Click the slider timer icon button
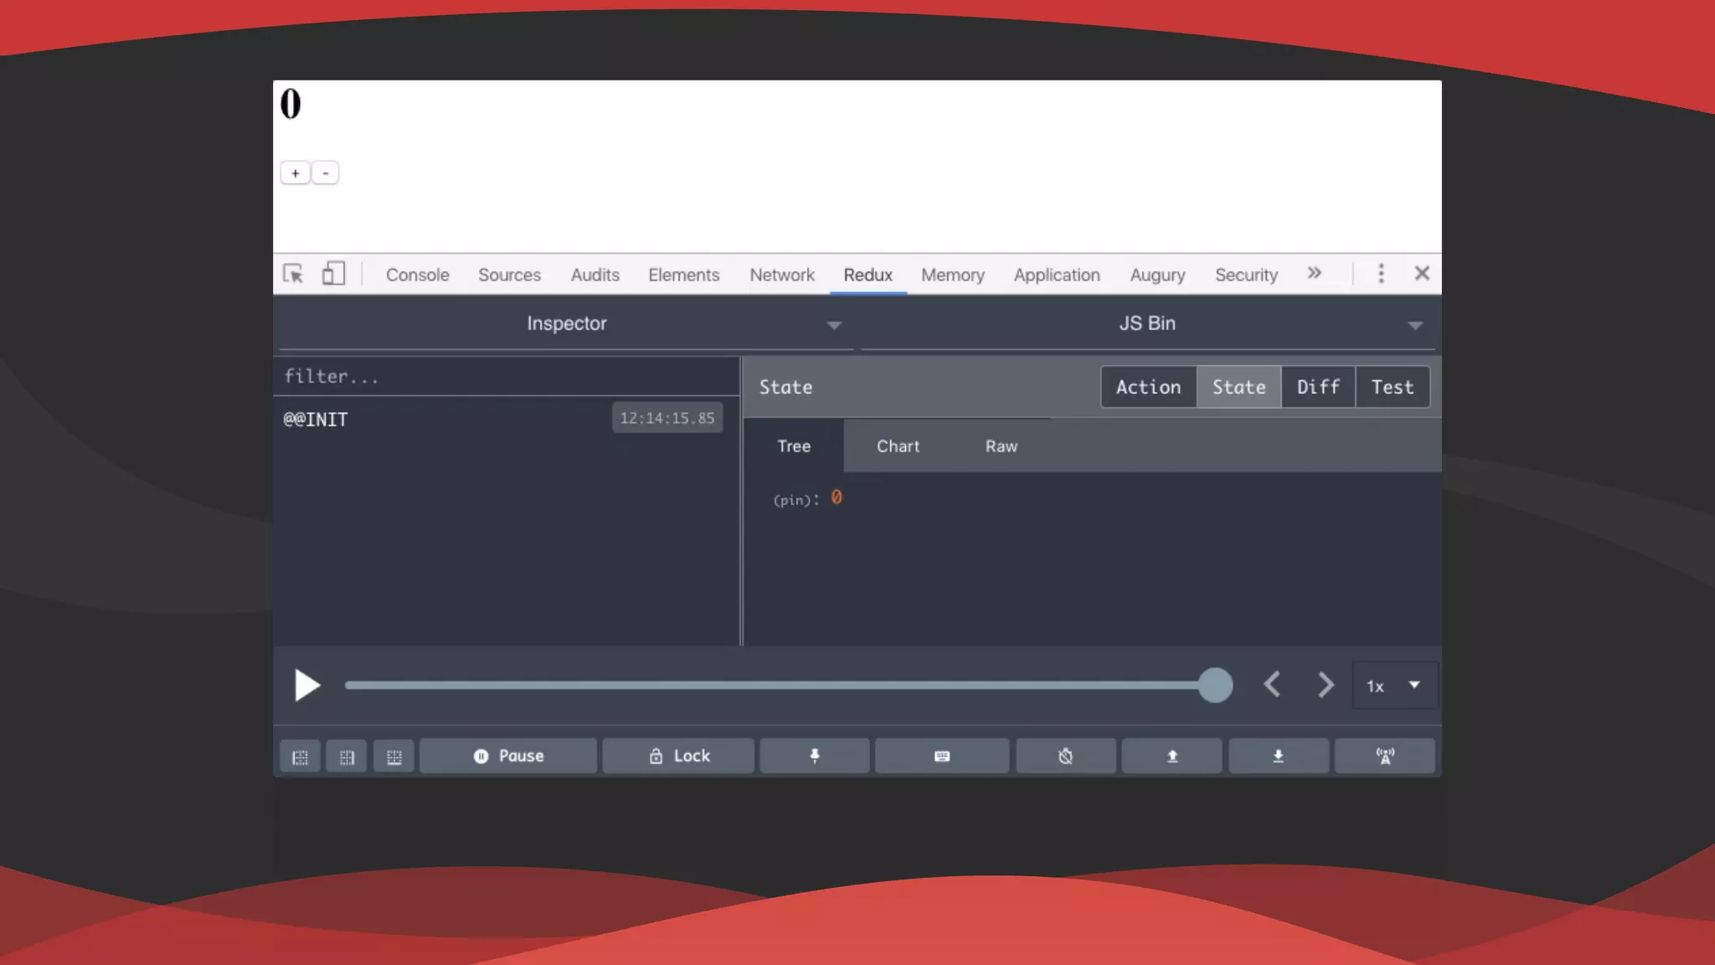The width and height of the screenshot is (1715, 965). [1065, 756]
